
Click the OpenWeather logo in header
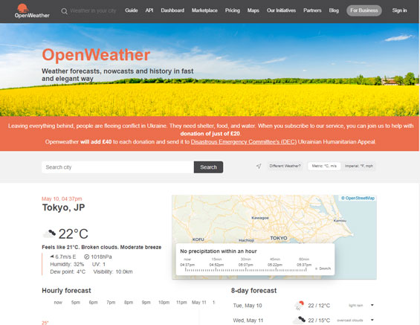(32, 11)
